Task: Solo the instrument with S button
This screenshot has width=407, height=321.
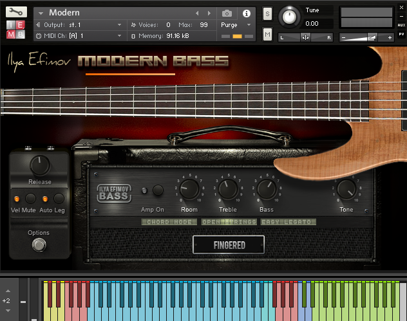Action: (267, 14)
